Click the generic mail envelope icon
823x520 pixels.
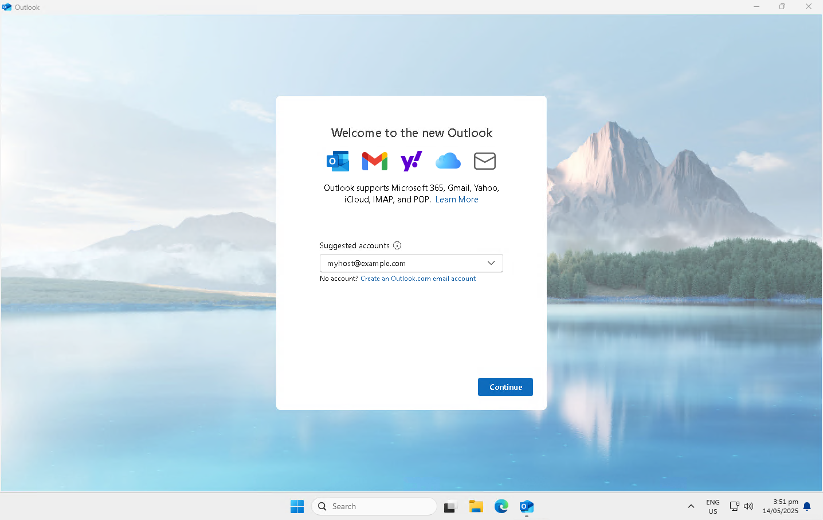[485, 161]
